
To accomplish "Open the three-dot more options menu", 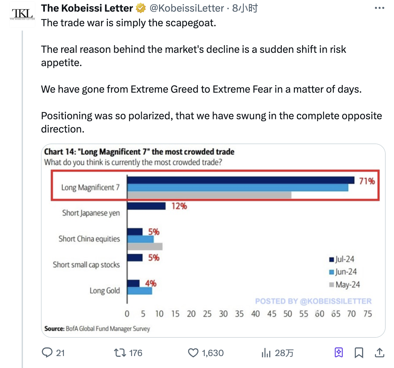I will click(379, 8).
